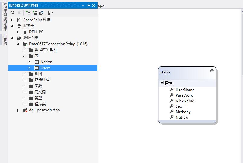The height and width of the screenshot is (163, 243).
Task: Select the 类型 tree item
Action: (x=38, y=98)
